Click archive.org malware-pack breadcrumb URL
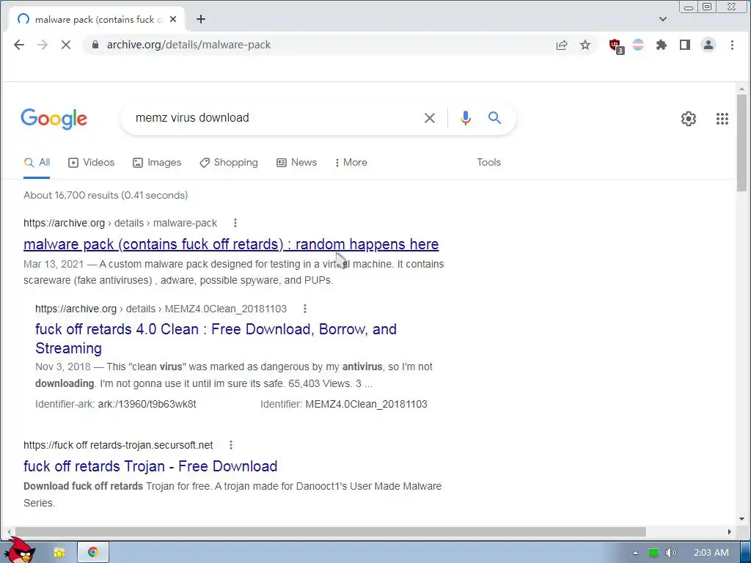751x563 pixels. [120, 223]
